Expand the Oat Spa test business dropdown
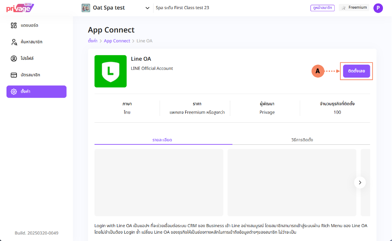The height and width of the screenshot is (241, 392). (x=148, y=8)
